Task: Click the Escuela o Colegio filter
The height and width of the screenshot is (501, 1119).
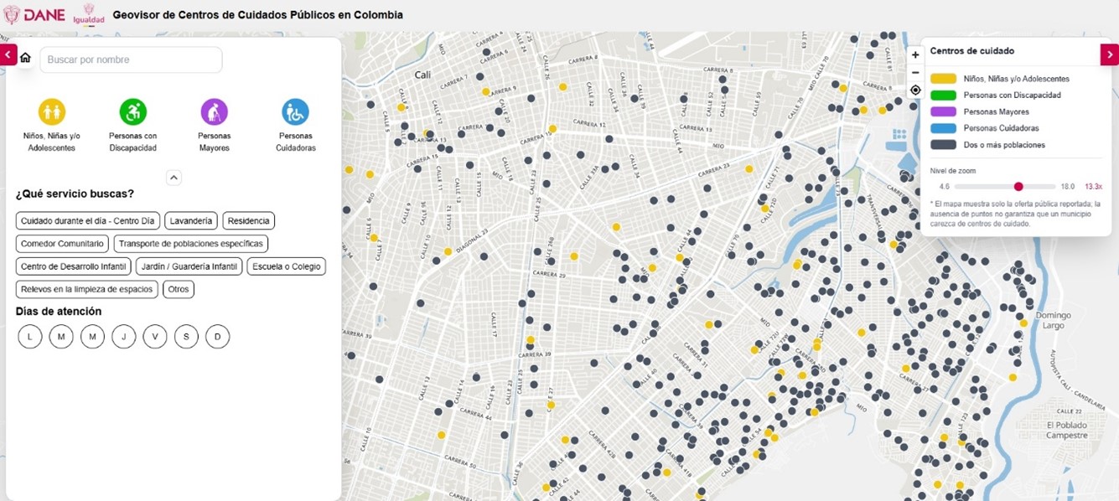Action: pyautogui.click(x=286, y=266)
